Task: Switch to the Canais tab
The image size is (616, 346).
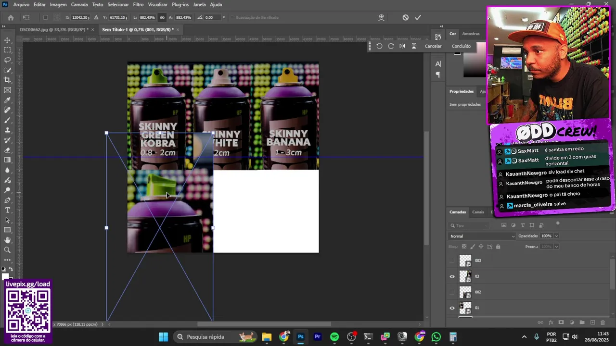Action: 478,212
